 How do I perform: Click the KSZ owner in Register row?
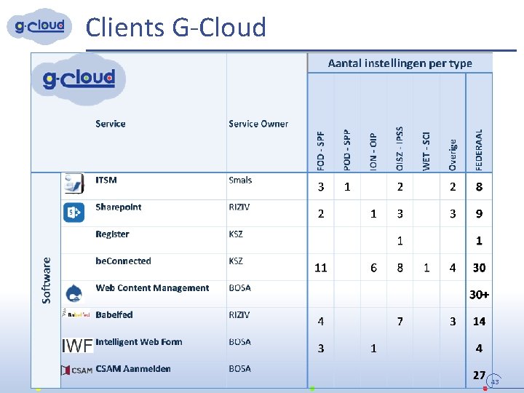[x=236, y=234]
